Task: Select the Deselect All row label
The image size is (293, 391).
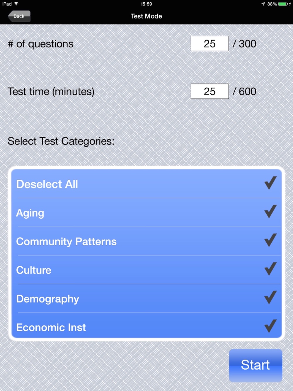Action: (x=47, y=184)
